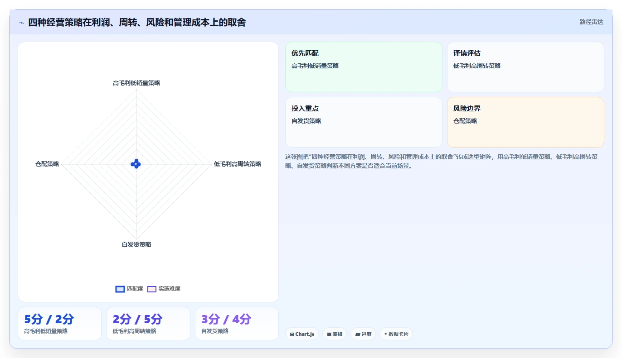The width and height of the screenshot is (622, 358).
Task: Click the 5分 / 2分 score value
Action: [49, 319]
